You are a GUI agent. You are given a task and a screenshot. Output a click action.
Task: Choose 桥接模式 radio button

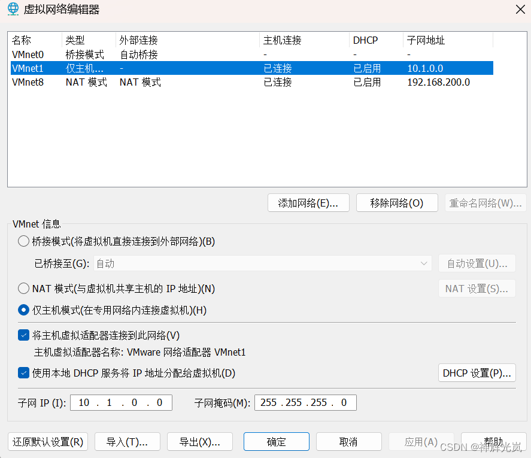pos(24,241)
